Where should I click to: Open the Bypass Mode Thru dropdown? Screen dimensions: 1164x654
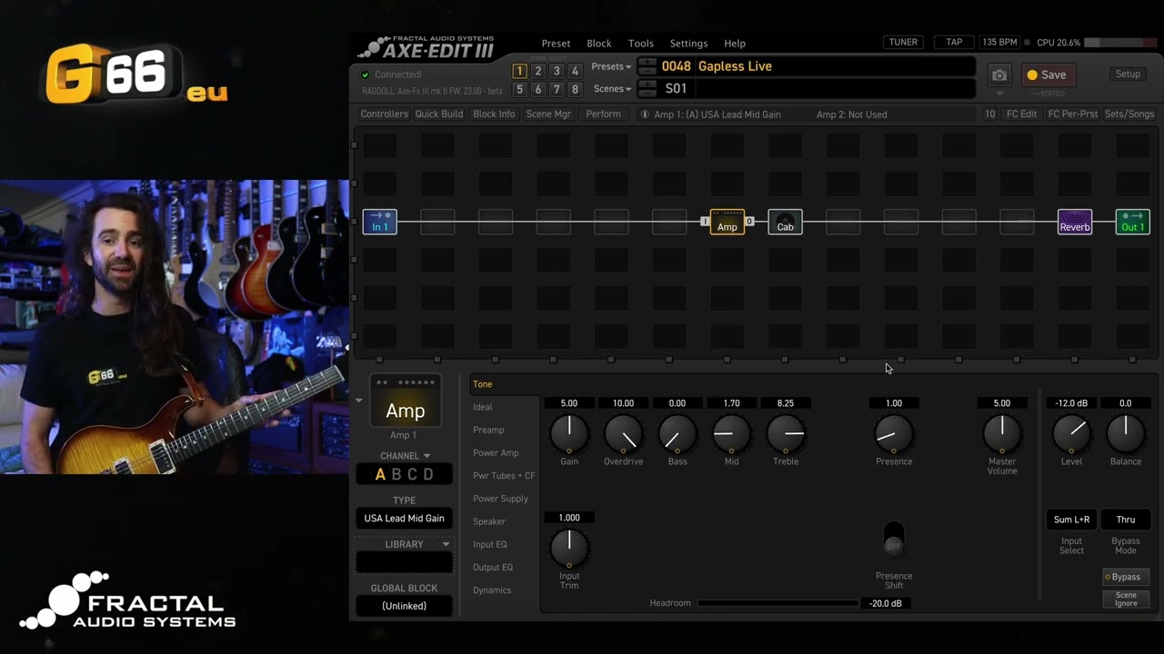click(x=1126, y=520)
